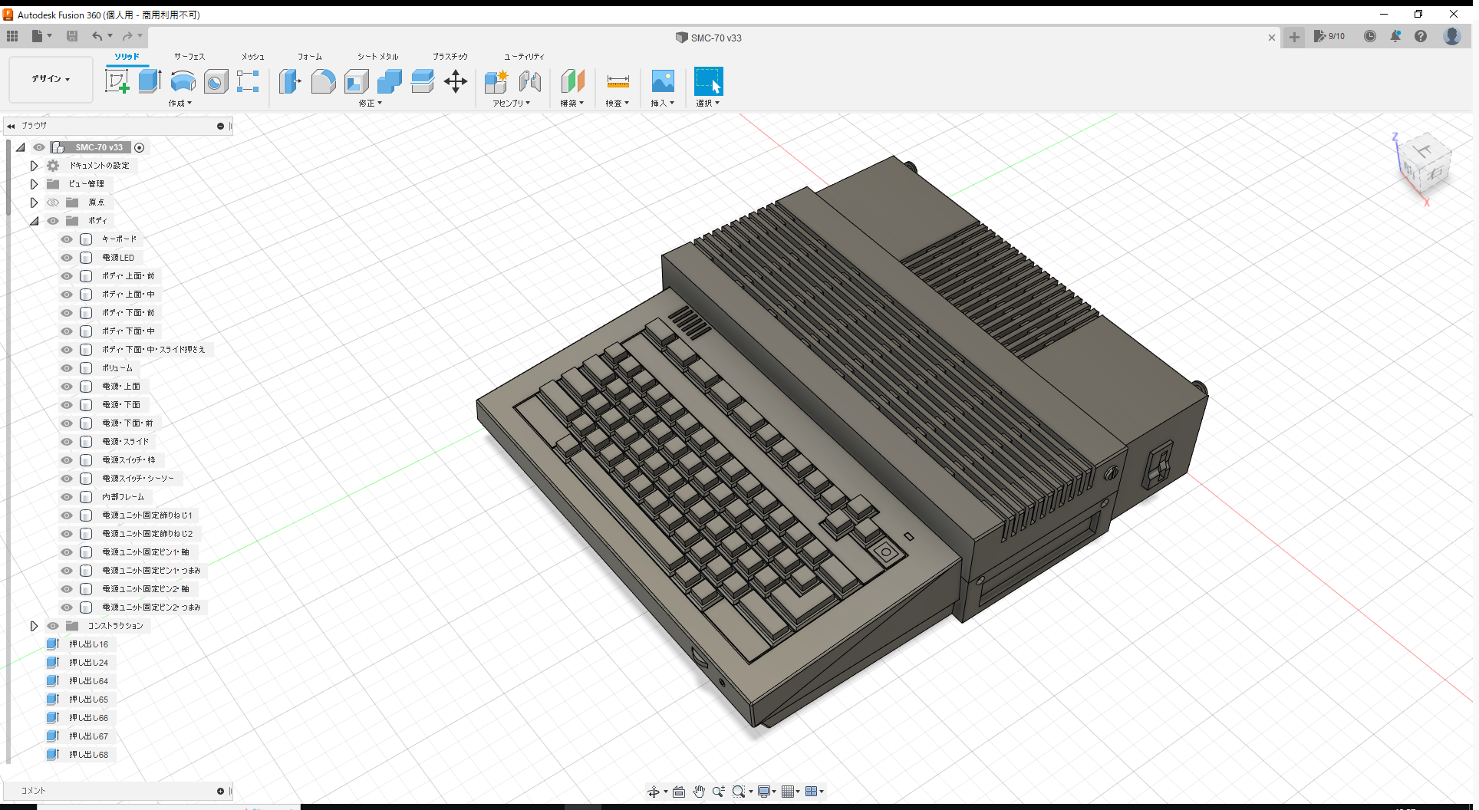
Task: Open the 作成 dropdown menu
Action: click(180, 103)
